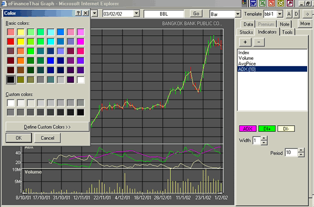314x207 pixels.
Task: Switch to the Note tab
Action: tap(284, 24)
